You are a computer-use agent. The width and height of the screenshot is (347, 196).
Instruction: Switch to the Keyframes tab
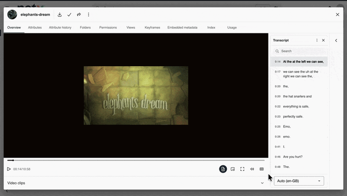click(152, 28)
